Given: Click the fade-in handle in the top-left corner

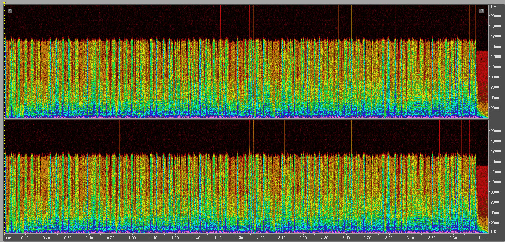Looking at the screenshot, I should click(x=10, y=11).
